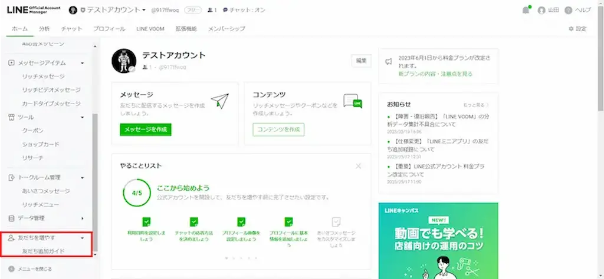Close the やることリスト panel with X

pos(358,166)
